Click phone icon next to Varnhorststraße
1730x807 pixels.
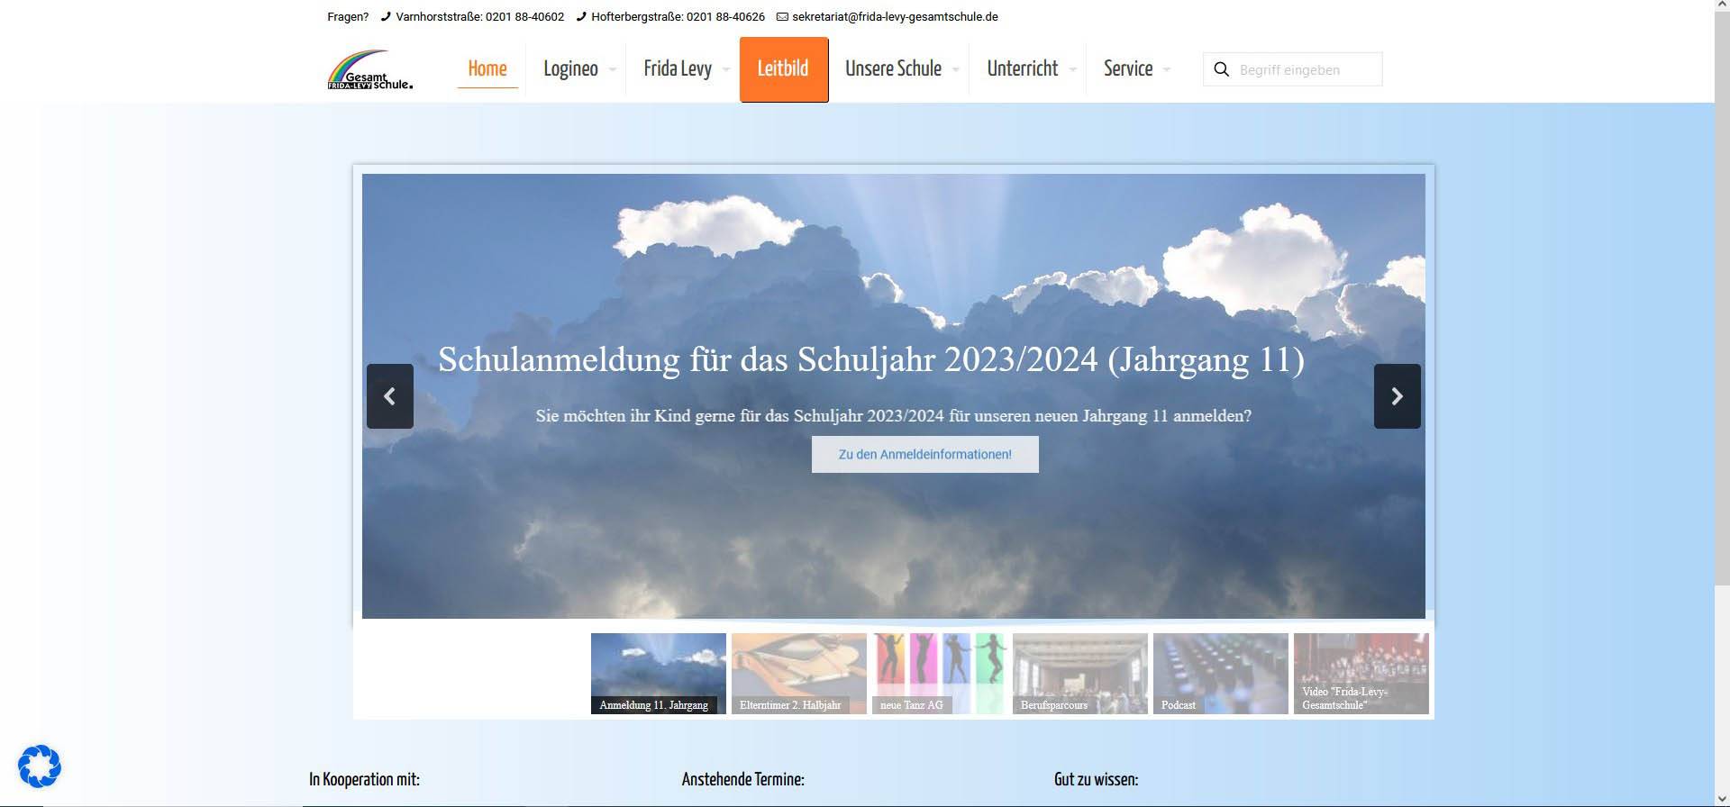coord(386,17)
